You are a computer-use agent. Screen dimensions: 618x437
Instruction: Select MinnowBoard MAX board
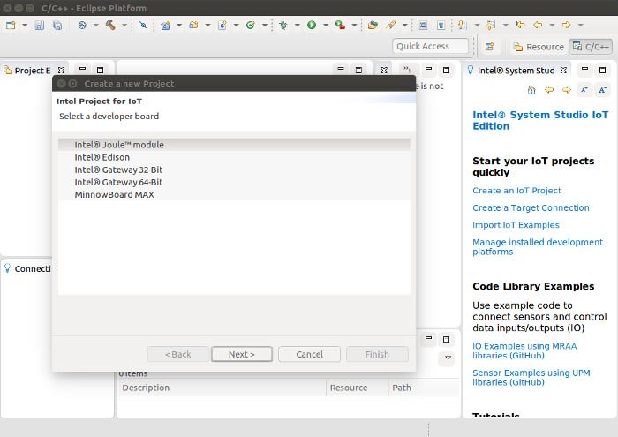click(234, 194)
